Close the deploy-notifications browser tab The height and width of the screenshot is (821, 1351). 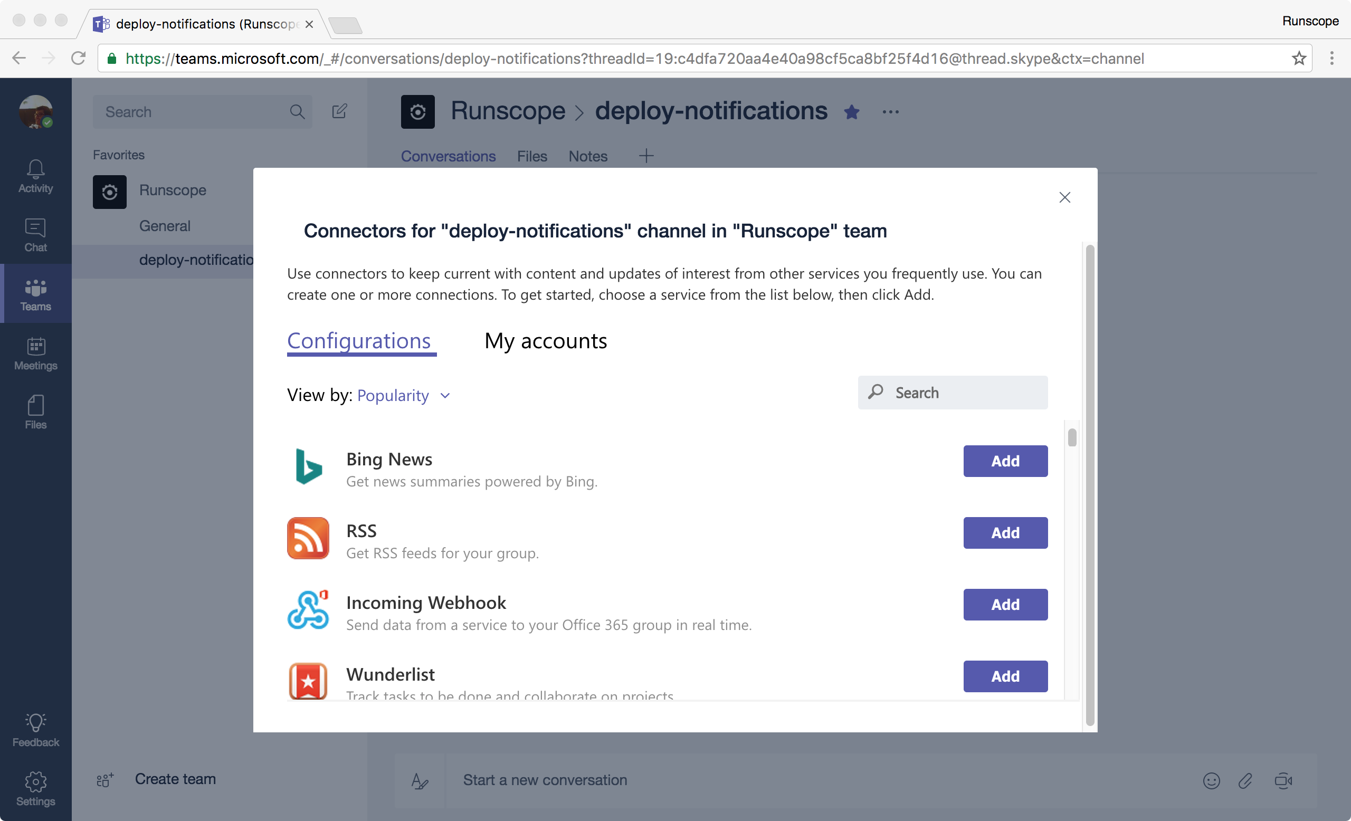(309, 24)
